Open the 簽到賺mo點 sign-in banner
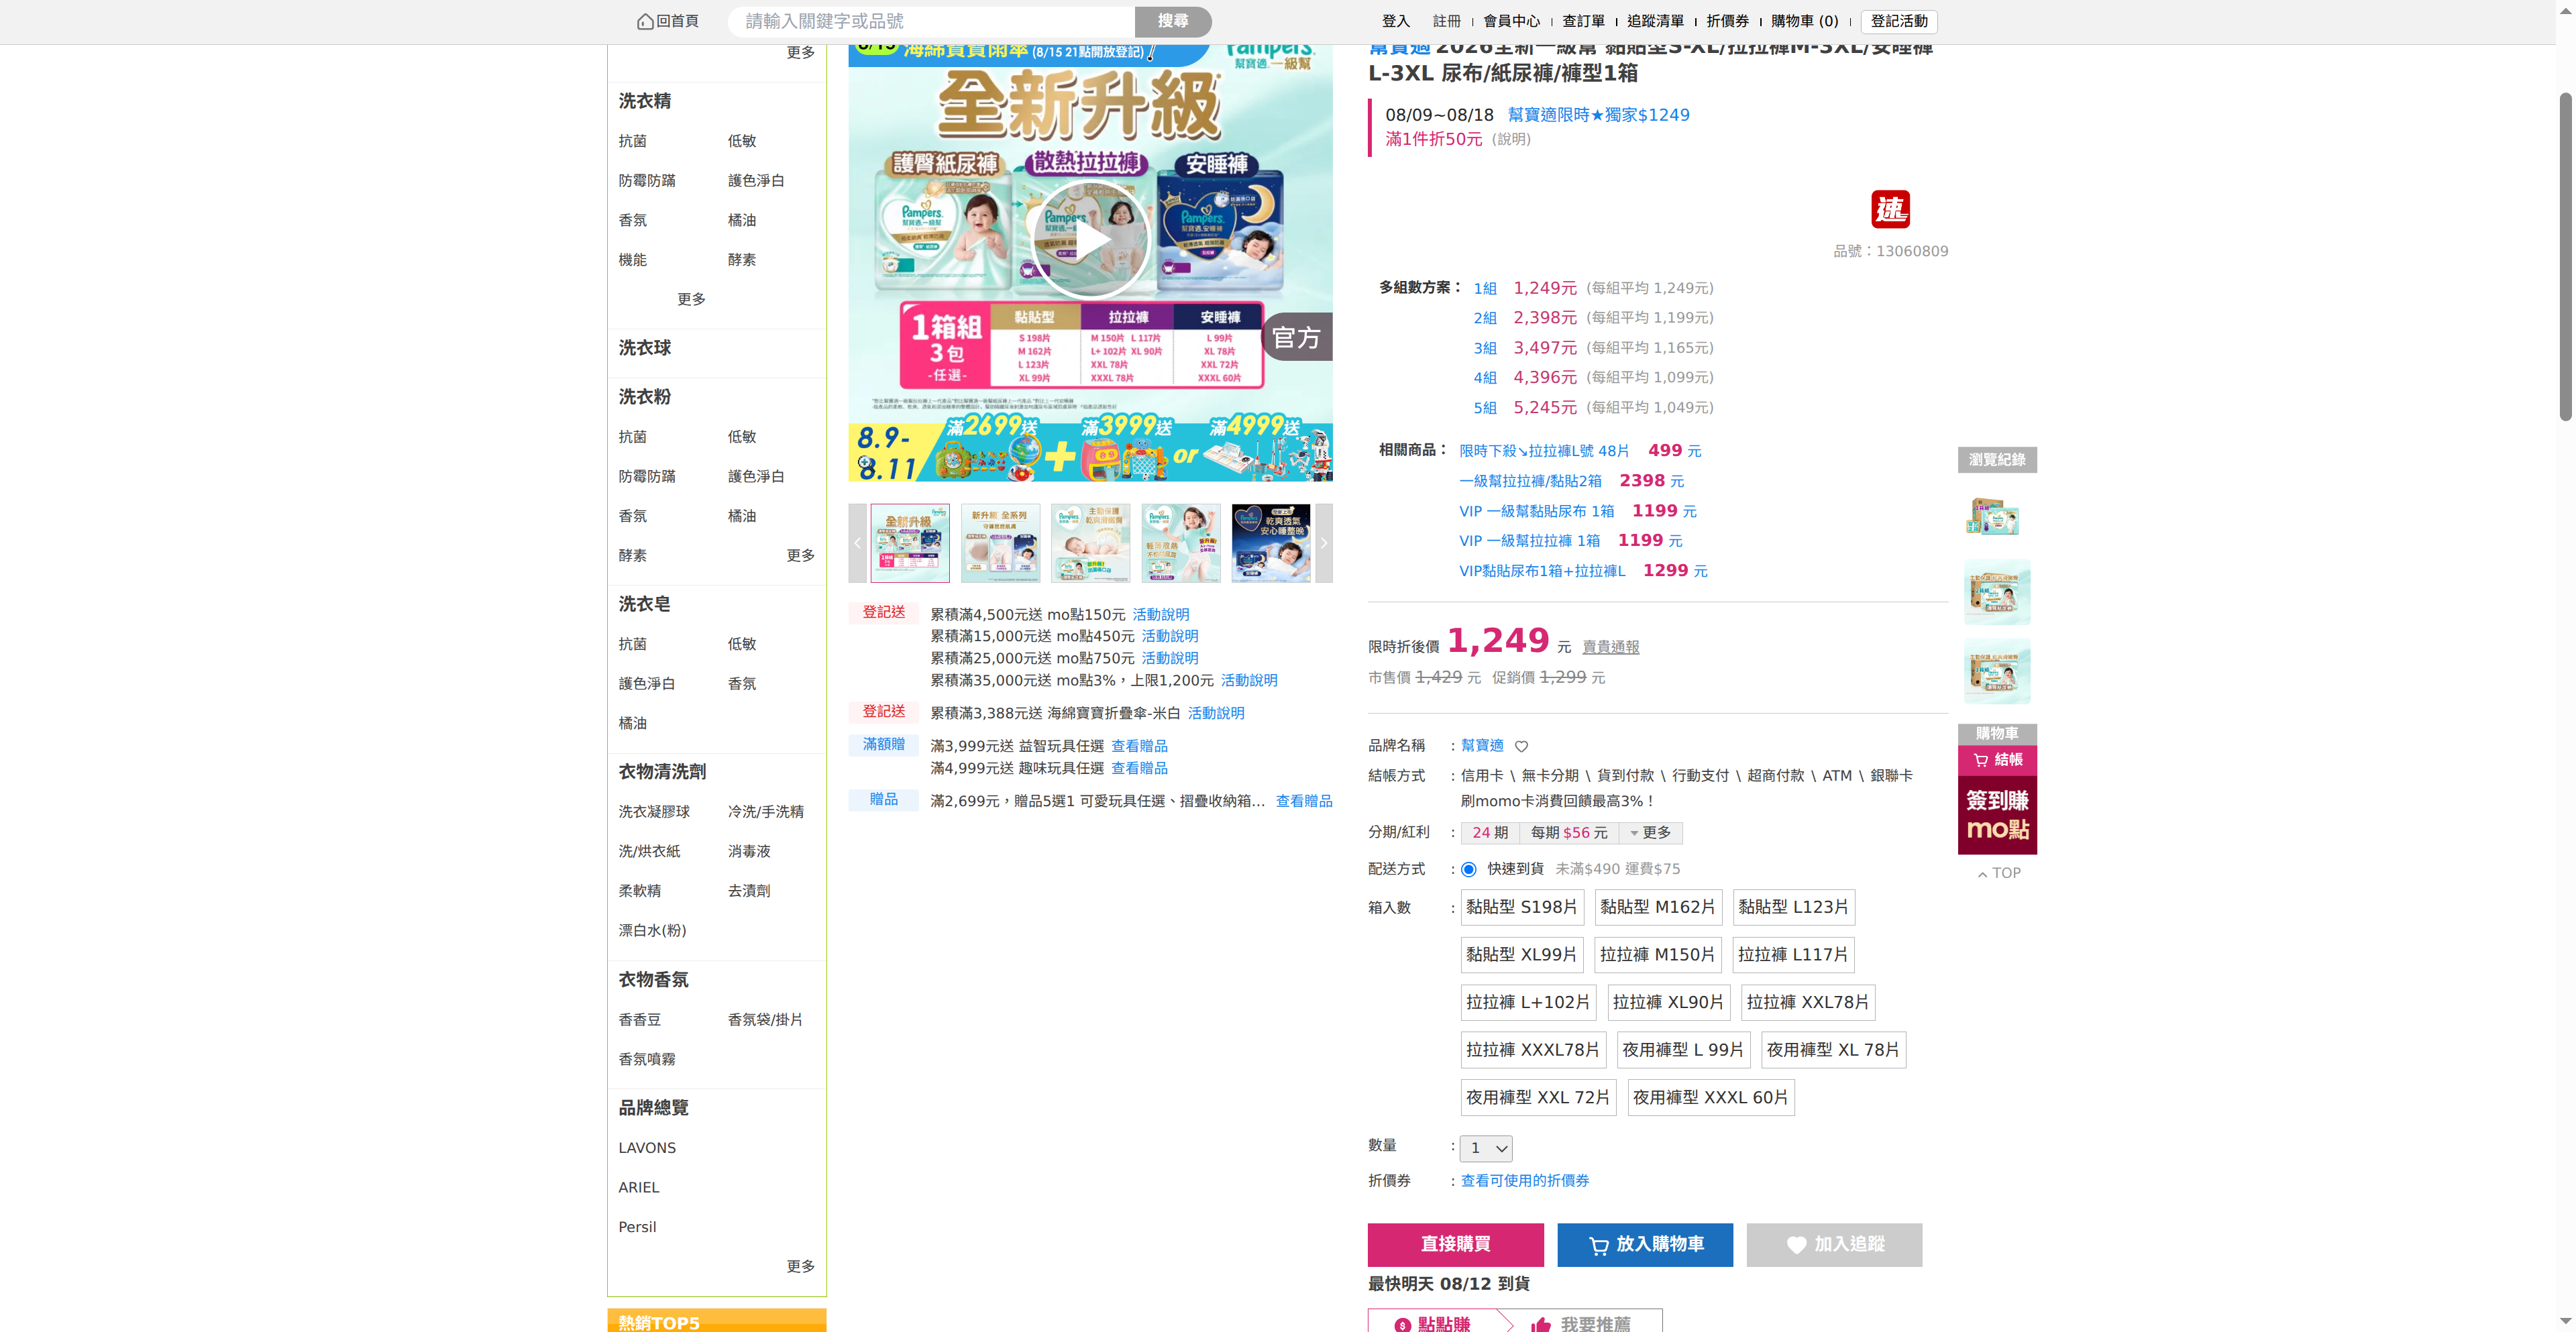The image size is (2576, 1332). point(1997,815)
